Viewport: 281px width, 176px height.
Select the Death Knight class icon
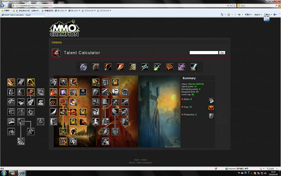coord(84,67)
